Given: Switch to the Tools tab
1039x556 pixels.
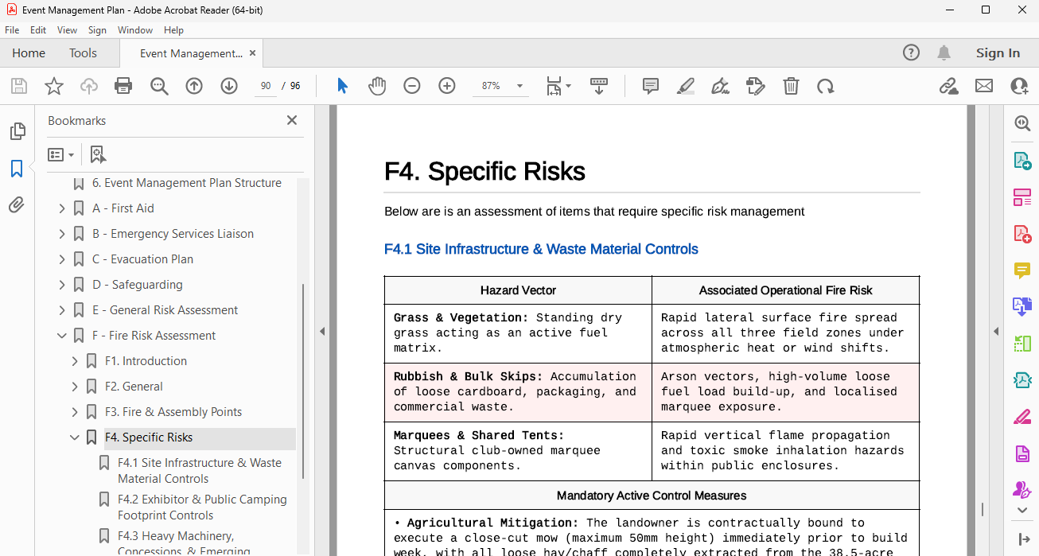Looking at the screenshot, I should click(83, 53).
